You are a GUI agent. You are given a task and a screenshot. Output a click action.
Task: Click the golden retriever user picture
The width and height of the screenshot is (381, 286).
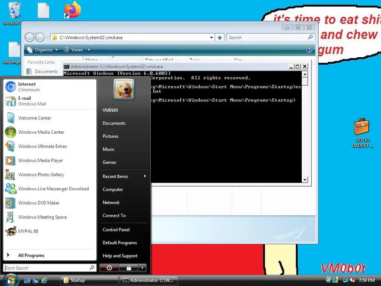[124, 89]
